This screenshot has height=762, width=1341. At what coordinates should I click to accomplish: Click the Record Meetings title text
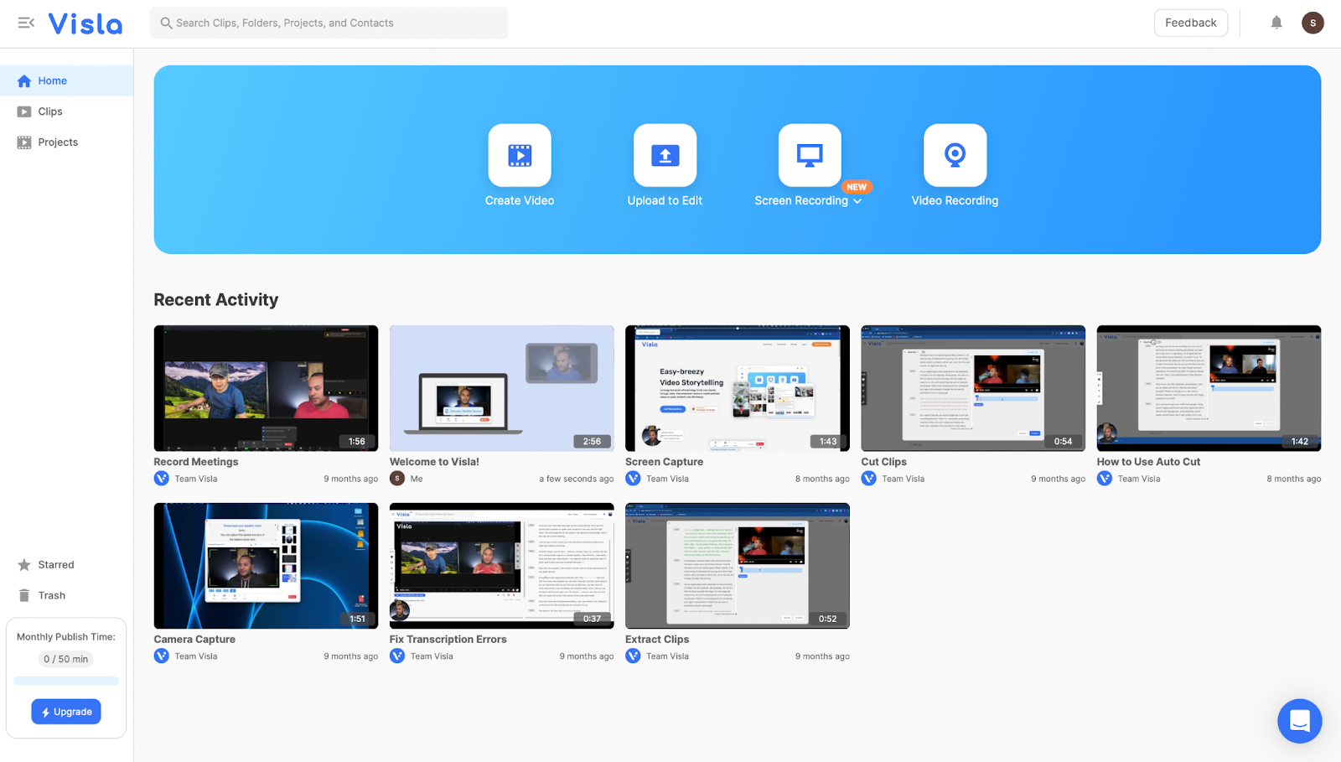[x=196, y=462]
